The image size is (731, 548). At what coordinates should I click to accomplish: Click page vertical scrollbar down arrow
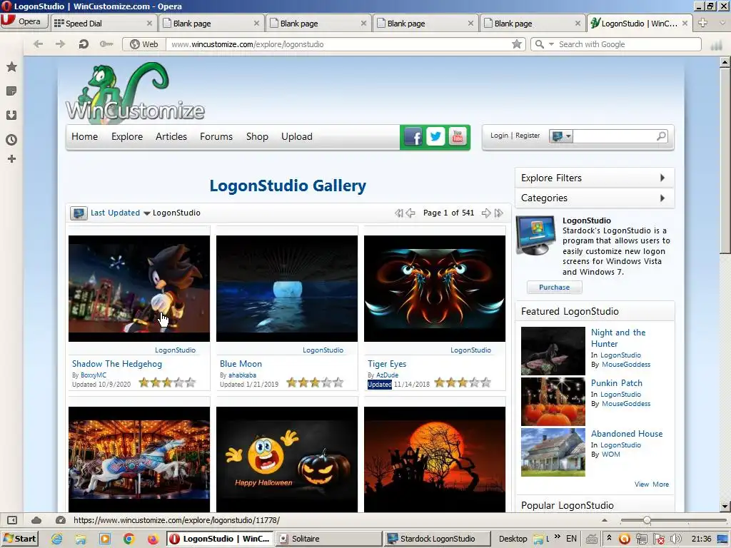pyautogui.click(x=725, y=506)
